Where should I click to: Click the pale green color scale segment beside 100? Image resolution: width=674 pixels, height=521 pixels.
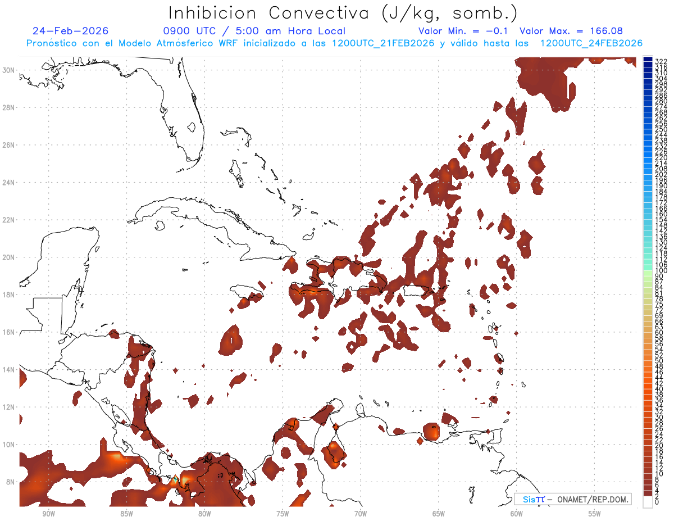click(648, 272)
